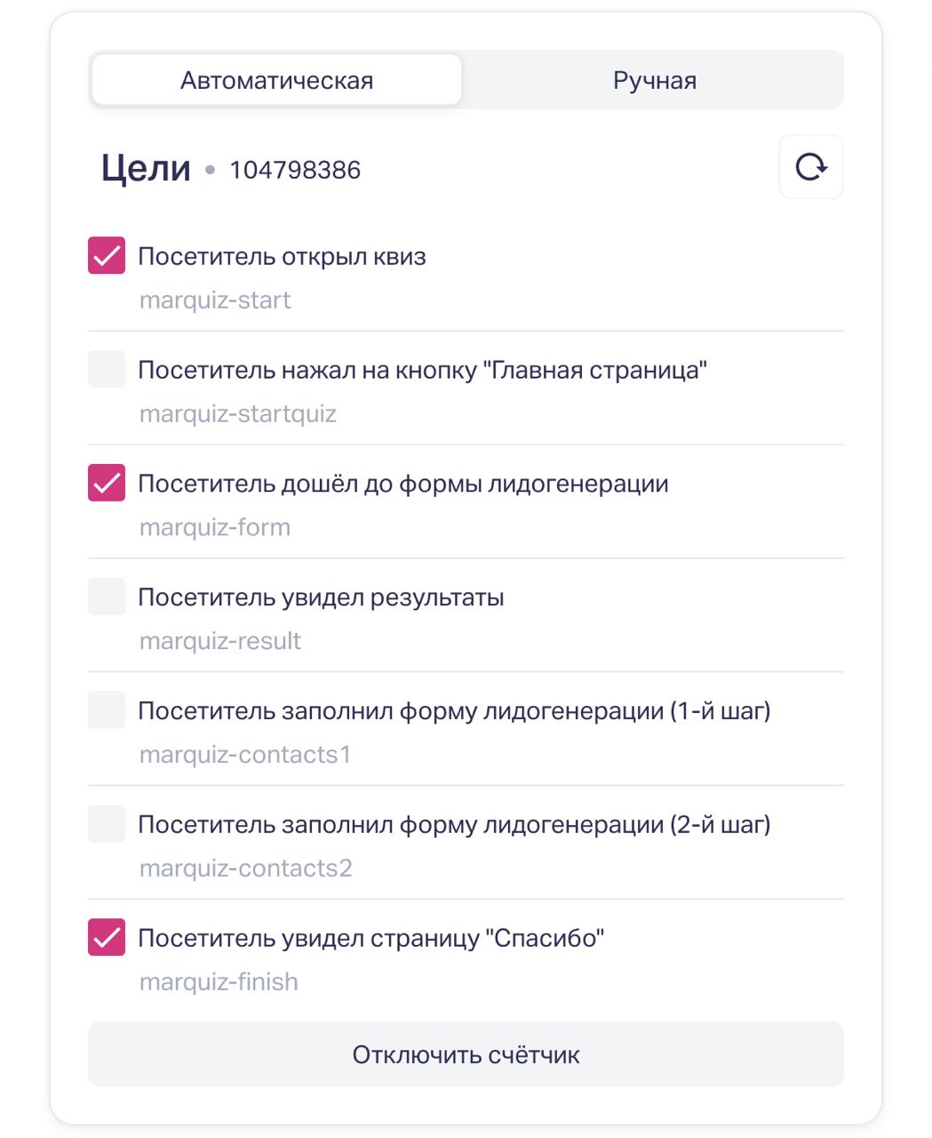Click the marquiz-startquiz goal identifier
This screenshot has width=932, height=1138.
238,414
